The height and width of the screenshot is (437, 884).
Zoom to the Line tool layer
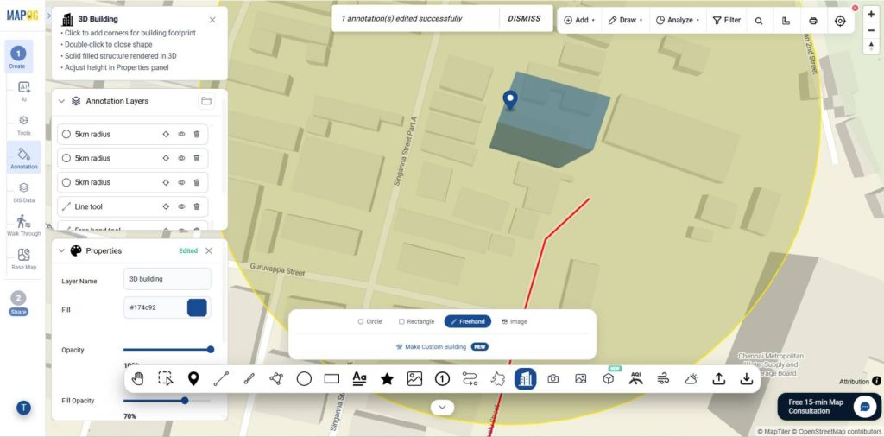click(x=166, y=206)
